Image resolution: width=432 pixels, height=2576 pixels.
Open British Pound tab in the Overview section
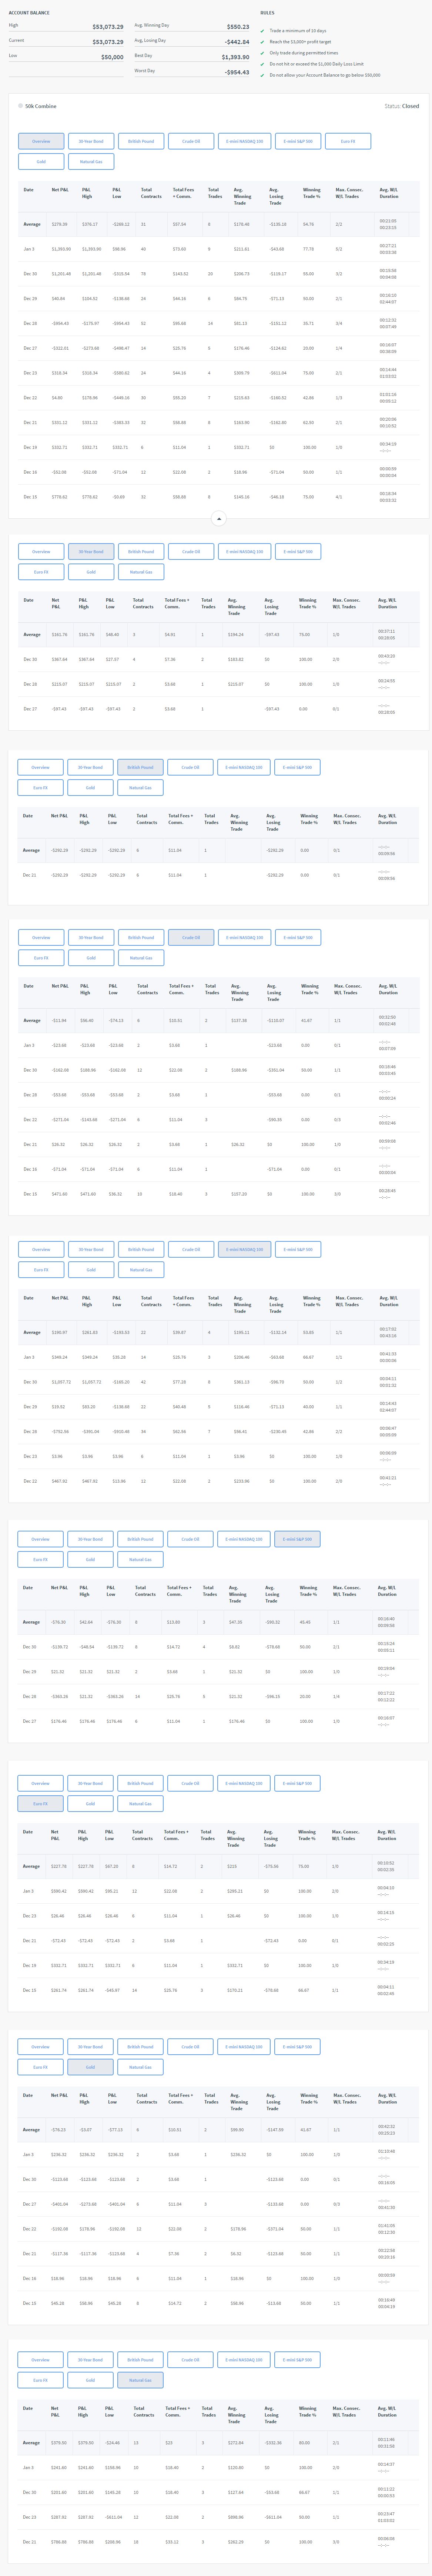coord(141,141)
